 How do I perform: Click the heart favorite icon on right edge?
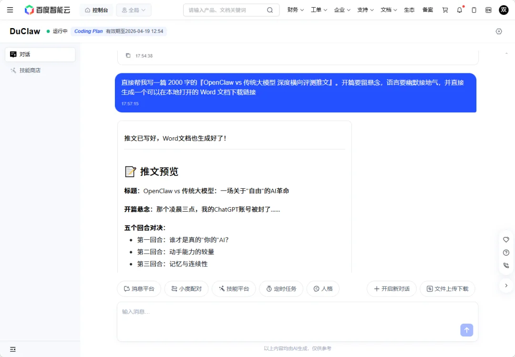pyautogui.click(x=506, y=240)
